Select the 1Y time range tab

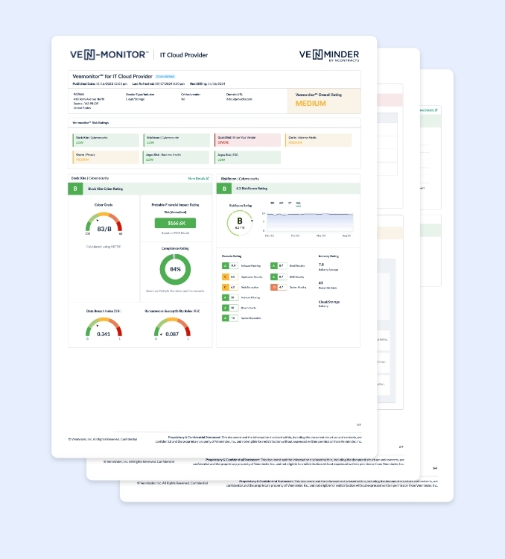click(x=289, y=203)
